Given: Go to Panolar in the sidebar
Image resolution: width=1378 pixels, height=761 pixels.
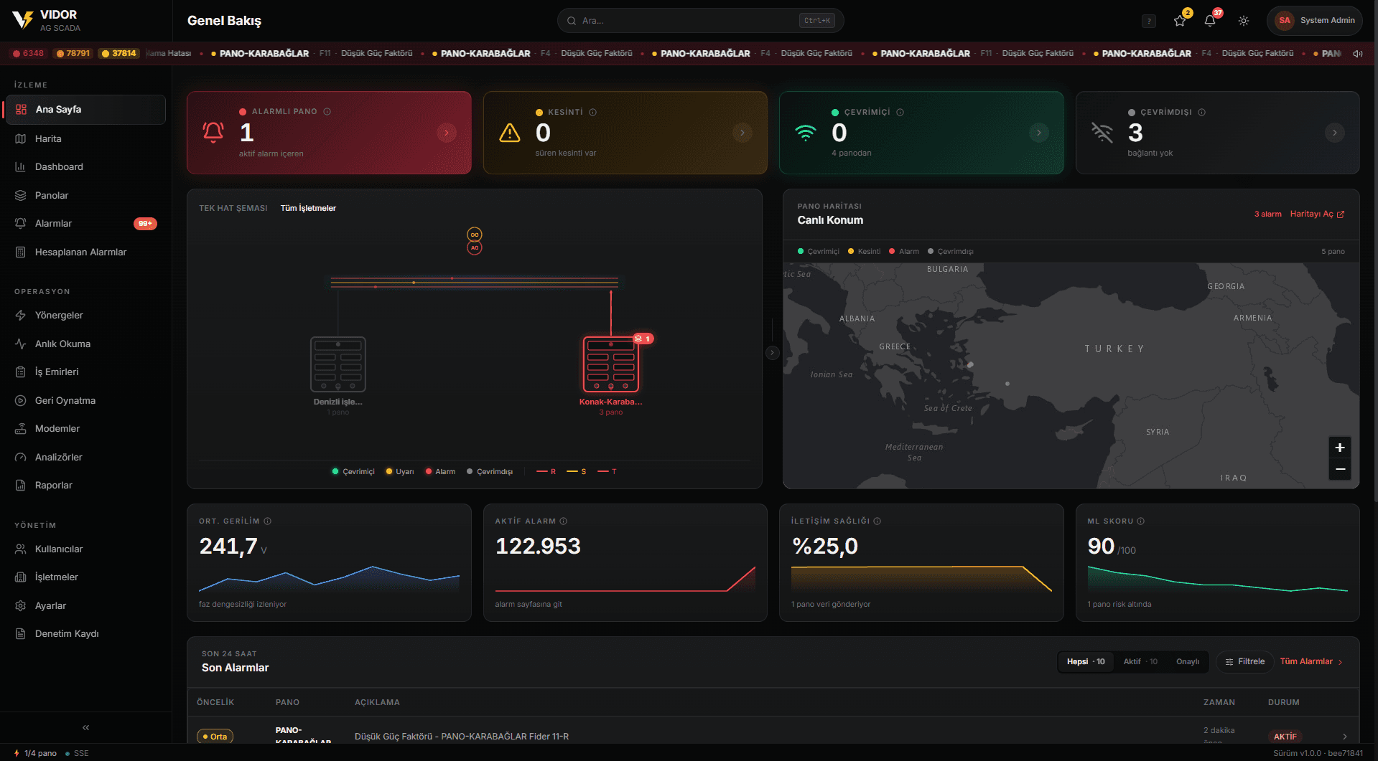Looking at the screenshot, I should click(85, 195).
